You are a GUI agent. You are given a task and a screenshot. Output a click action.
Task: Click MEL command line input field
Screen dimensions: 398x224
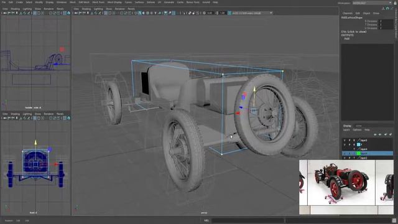point(248,220)
